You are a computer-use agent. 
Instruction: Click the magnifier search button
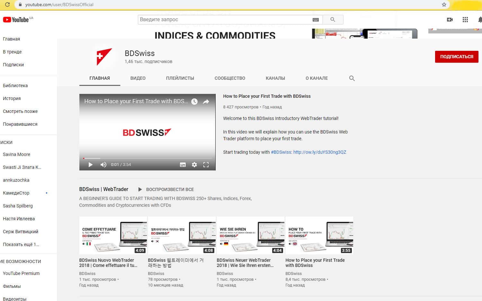(333, 20)
